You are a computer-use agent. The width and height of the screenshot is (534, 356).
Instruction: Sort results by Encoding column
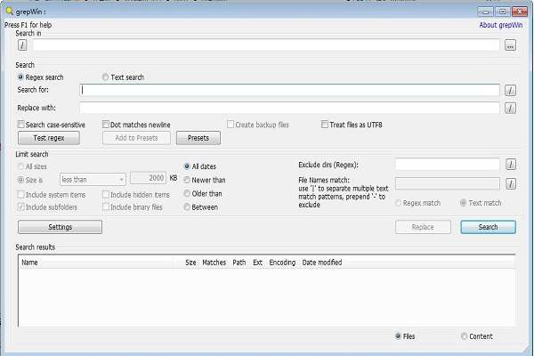click(282, 263)
